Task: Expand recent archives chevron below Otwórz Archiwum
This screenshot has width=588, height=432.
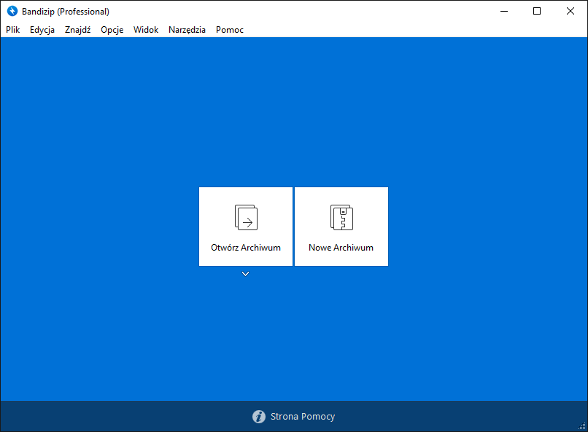Action: click(x=245, y=274)
